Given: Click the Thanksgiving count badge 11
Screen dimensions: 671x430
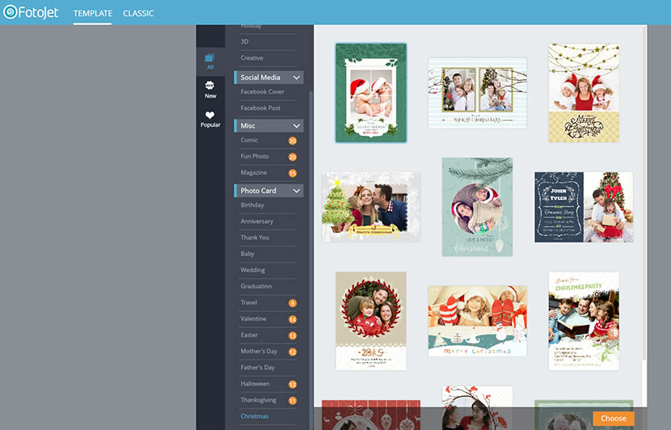Looking at the screenshot, I should (293, 401).
